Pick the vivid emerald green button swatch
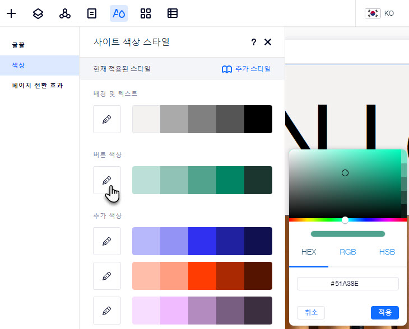The height and width of the screenshot is (329, 409). [230, 180]
